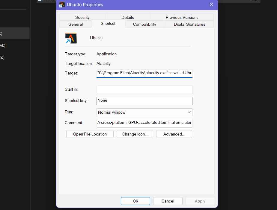Screen dimensions: 277x210
Task: Select the Shortcut tab
Action: click(108, 23)
